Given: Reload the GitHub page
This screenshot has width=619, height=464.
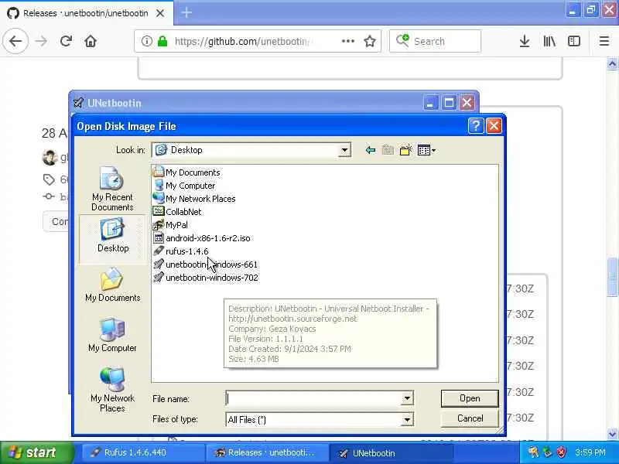Looking at the screenshot, I should click(x=66, y=41).
